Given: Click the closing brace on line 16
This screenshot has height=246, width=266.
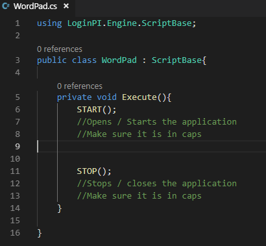Looking at the screenshot, I should pos(40,233).
